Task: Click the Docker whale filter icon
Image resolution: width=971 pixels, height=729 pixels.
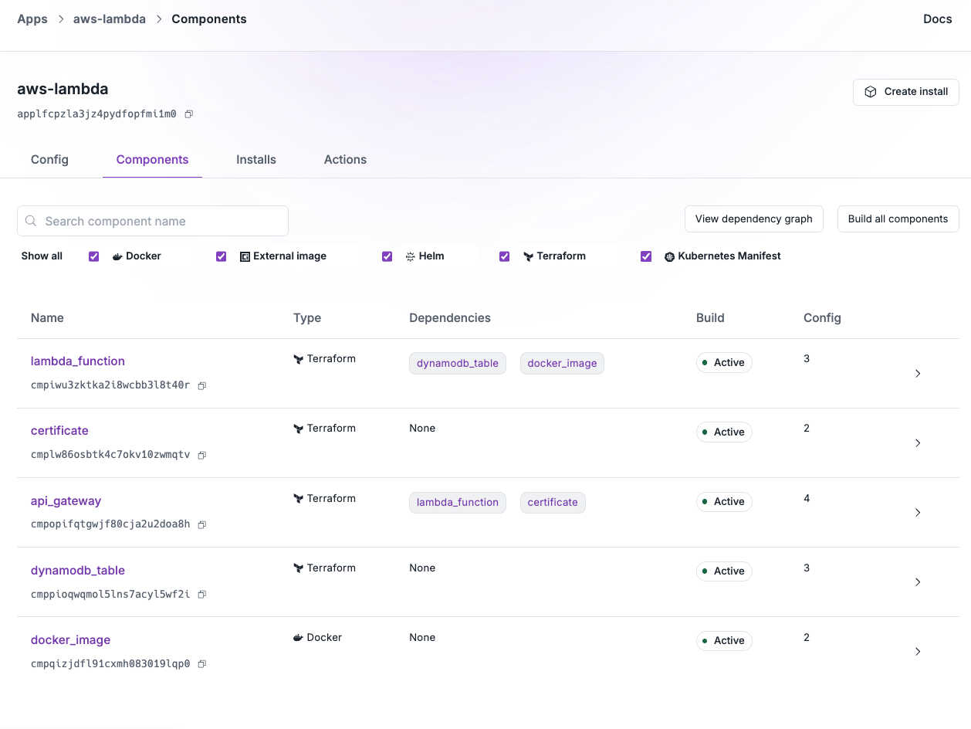Action: point(117,256)
